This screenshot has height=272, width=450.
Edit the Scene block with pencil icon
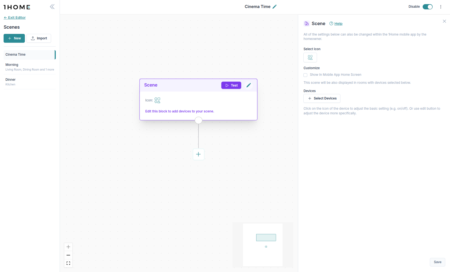coord(248,85)
